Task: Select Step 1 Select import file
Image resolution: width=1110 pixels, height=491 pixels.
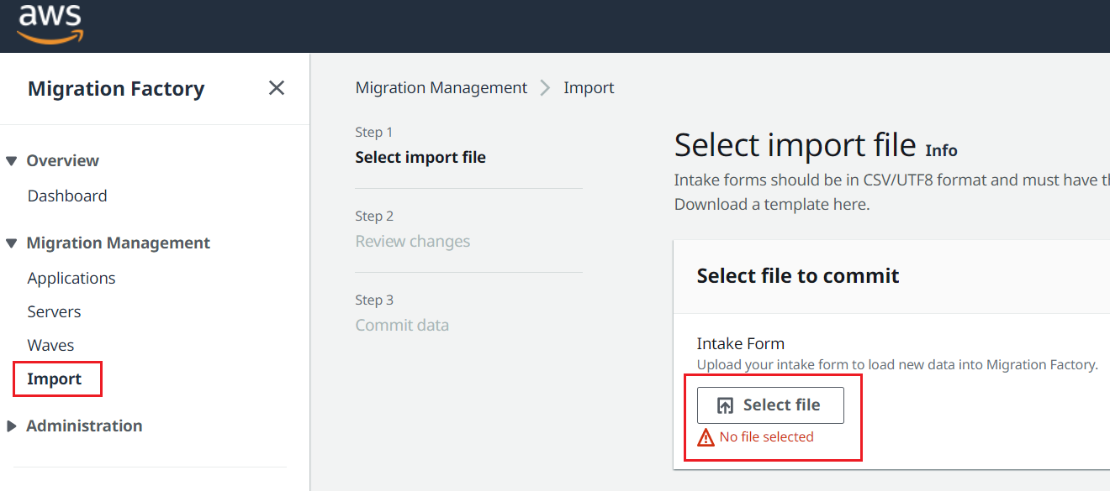Action: click(420, 157)
